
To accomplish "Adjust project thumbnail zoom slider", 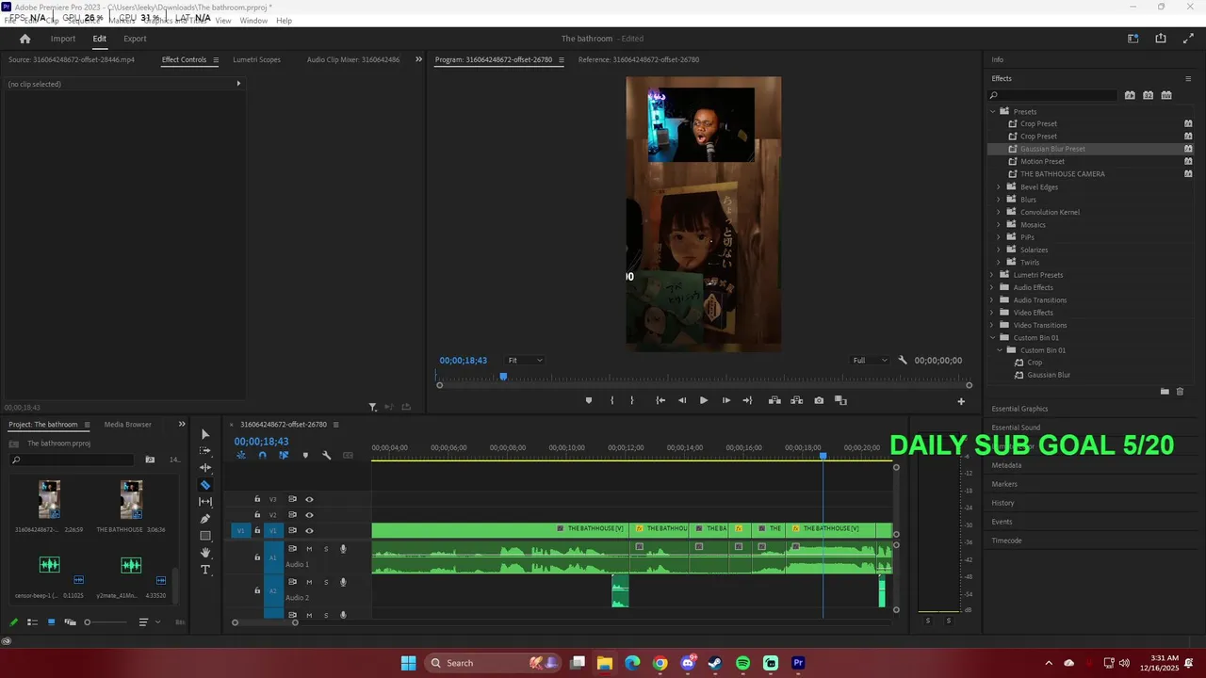I will 88,621.
